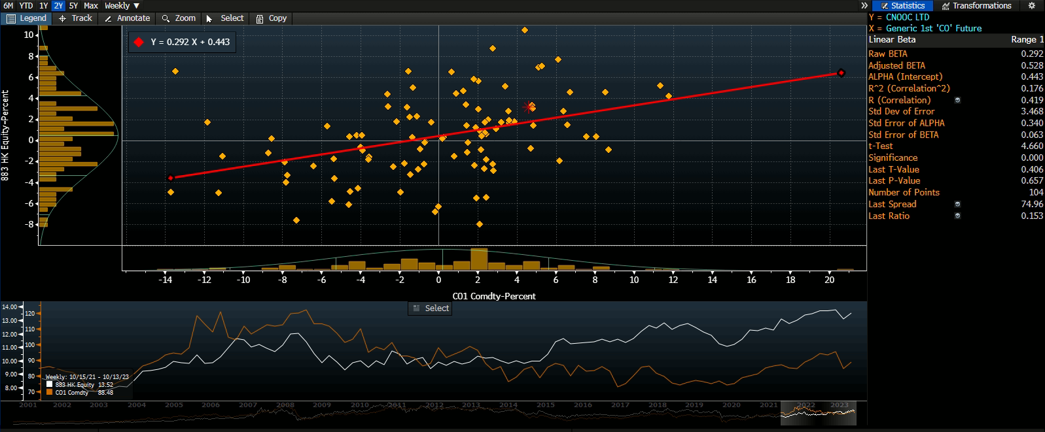Activate the Track crosshair tool
The width and height of the screenshot is (1045, 432).
pos(75,18)
